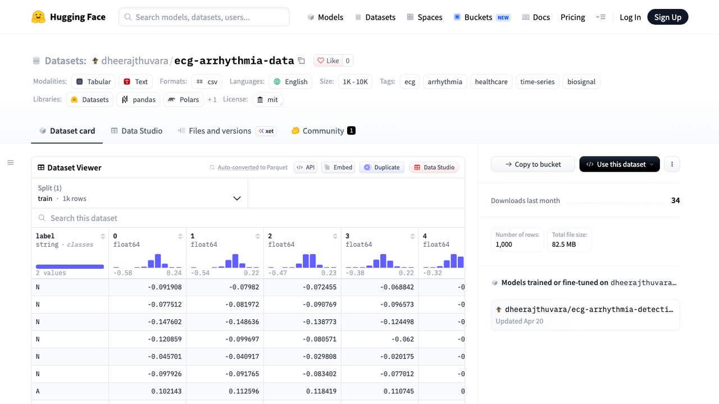Copy dataset name with the copy icon
Image resolution: width=719 pixels, height=404 pixels.
point(302,61)
